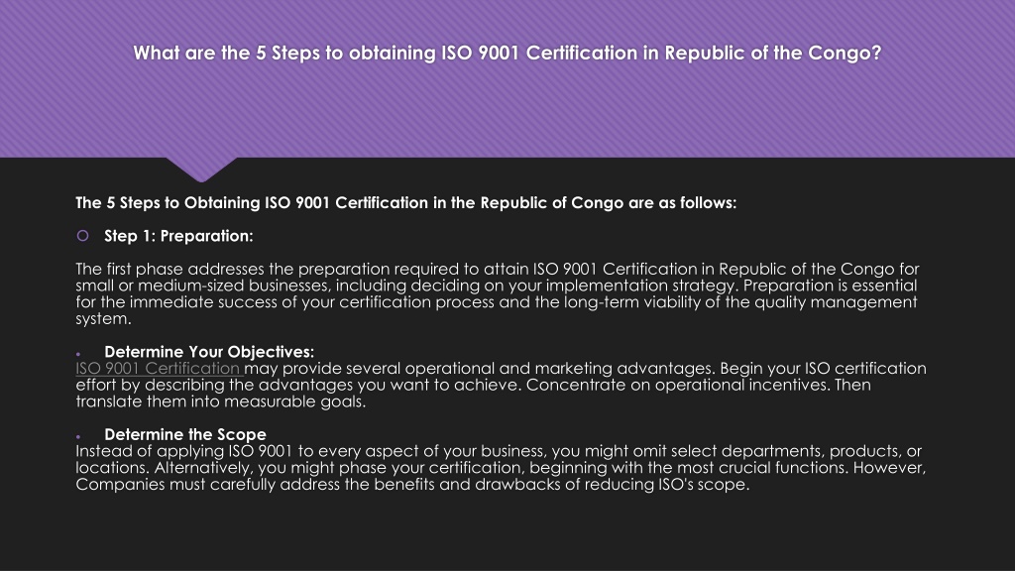This screenshot has height=571, width=1015.
Task: Click the 'Step 1: Preparation:' heading
Action: tap(178, 236)
